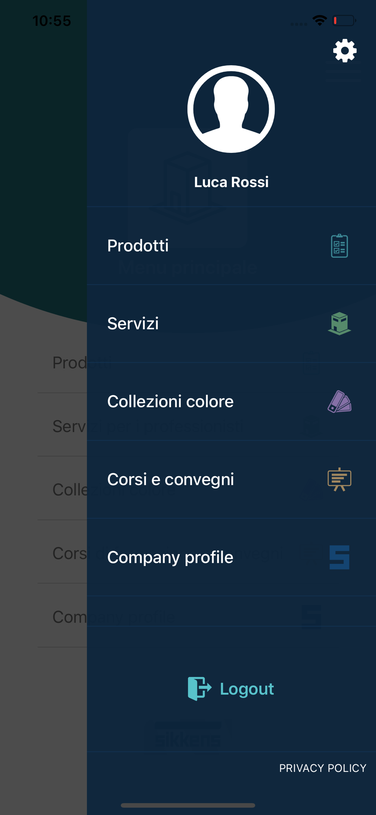Tap the low battery indicator
The height and width of the screenshot is (815, 376).
344,20
